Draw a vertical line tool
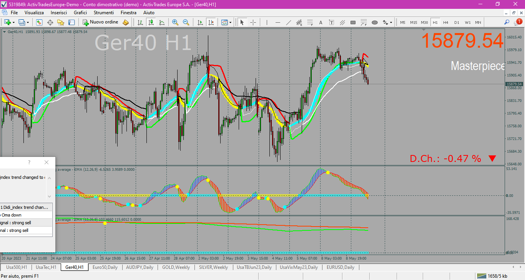This screenshot has width=525, height=280. click(x=267, y=22)
